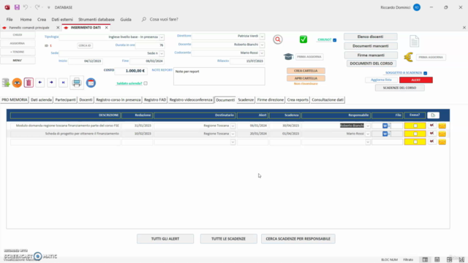Click CERCA SCADENZE PER RESPONSABILE button
This screenshot has height=263, width=468.
298,239
